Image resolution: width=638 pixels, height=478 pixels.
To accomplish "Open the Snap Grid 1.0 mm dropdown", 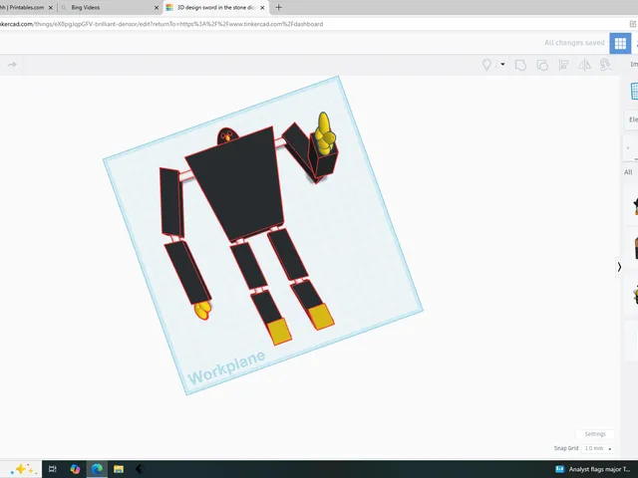I will pos(598,448).
